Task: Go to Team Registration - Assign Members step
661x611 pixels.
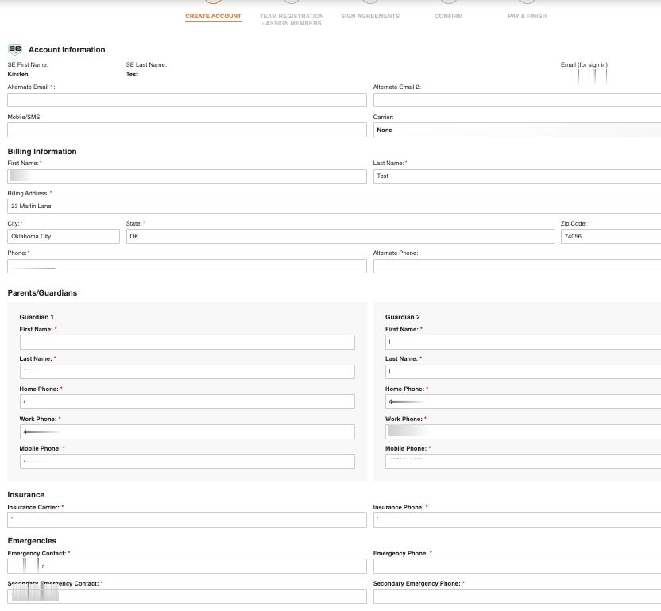Action: (x=292, y=19)
